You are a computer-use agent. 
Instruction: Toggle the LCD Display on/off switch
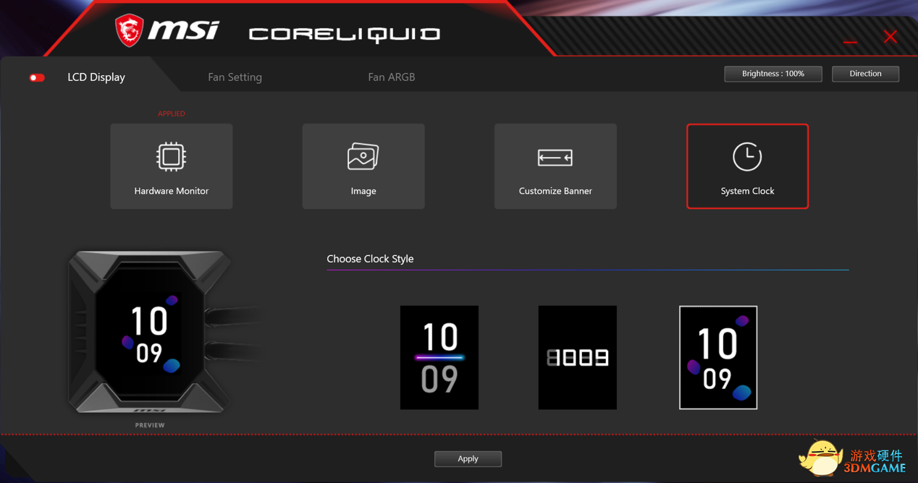click(37, 77)
